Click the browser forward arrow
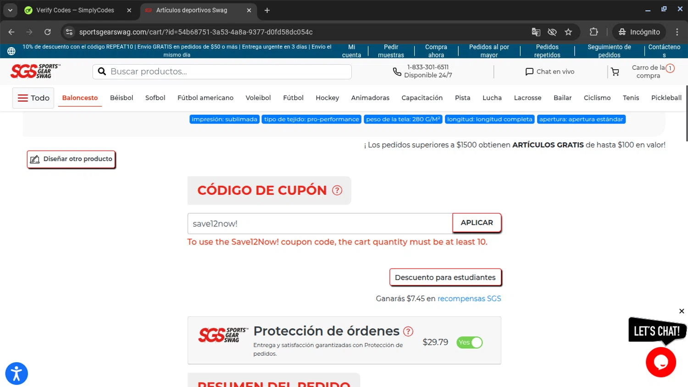 coord(29,32)
